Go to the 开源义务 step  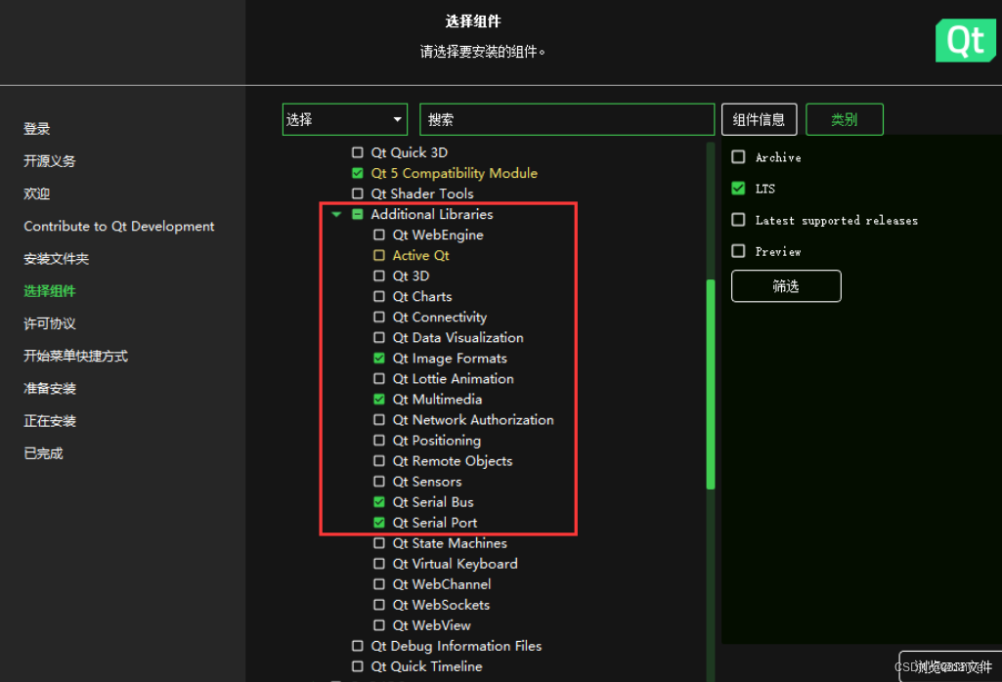point(49,161)
